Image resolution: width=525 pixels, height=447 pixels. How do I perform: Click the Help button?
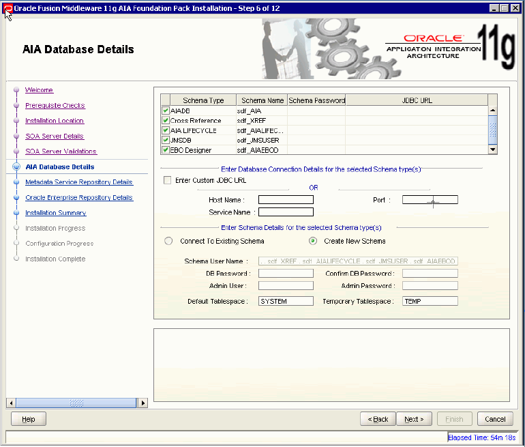point(29,419)
